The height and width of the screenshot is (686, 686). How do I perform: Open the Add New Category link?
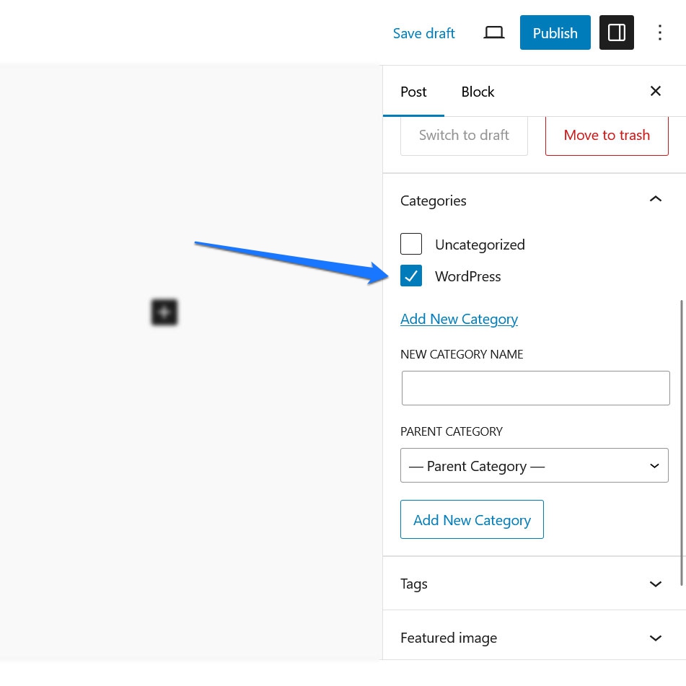click(459, 319)
